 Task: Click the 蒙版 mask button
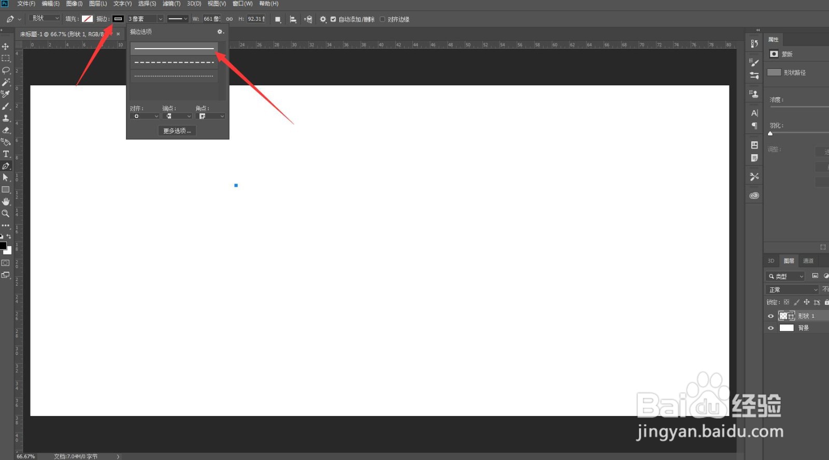point(774,54)
